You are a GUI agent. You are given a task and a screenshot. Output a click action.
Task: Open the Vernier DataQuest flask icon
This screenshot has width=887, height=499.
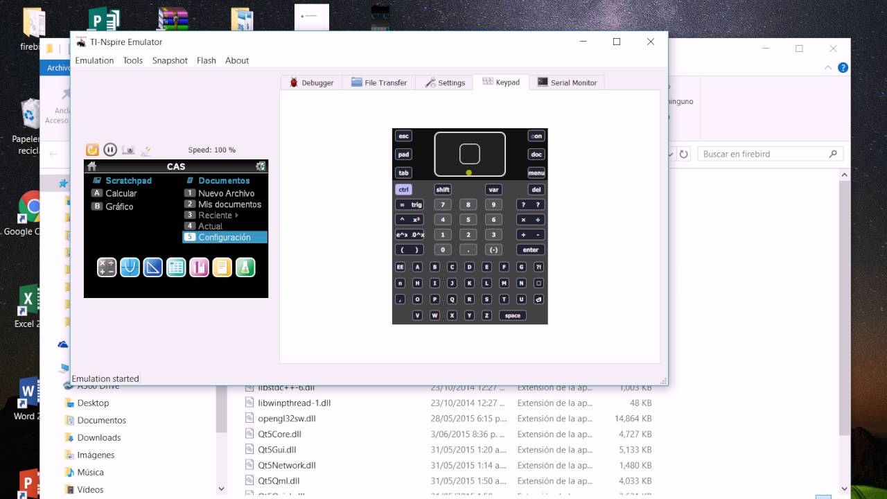coord(245,268)
